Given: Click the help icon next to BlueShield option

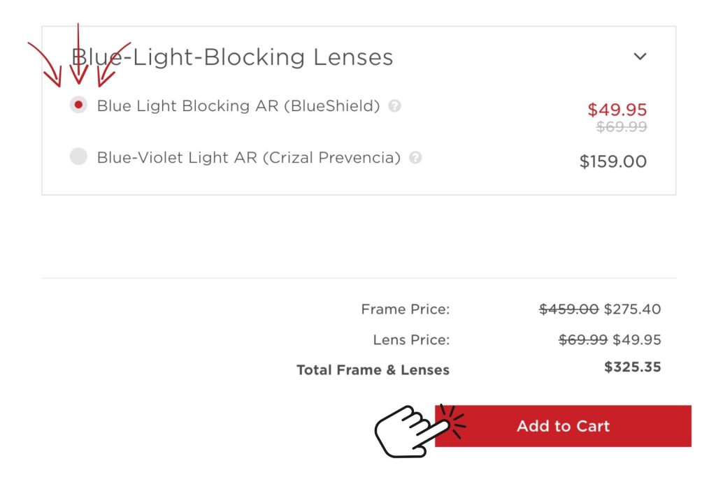Looking at the screenshot, I should click(x=395, y=105).
